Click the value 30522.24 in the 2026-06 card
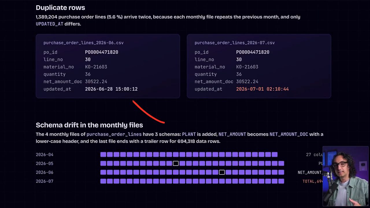The width and height of the screenshot is (370, 208). click(x=96, y=81)
